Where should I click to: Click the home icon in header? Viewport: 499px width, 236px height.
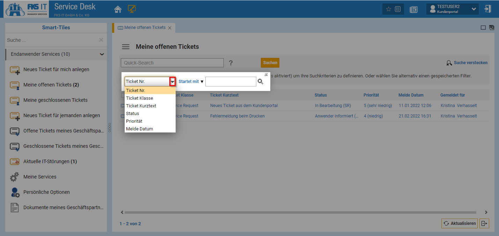118,9
